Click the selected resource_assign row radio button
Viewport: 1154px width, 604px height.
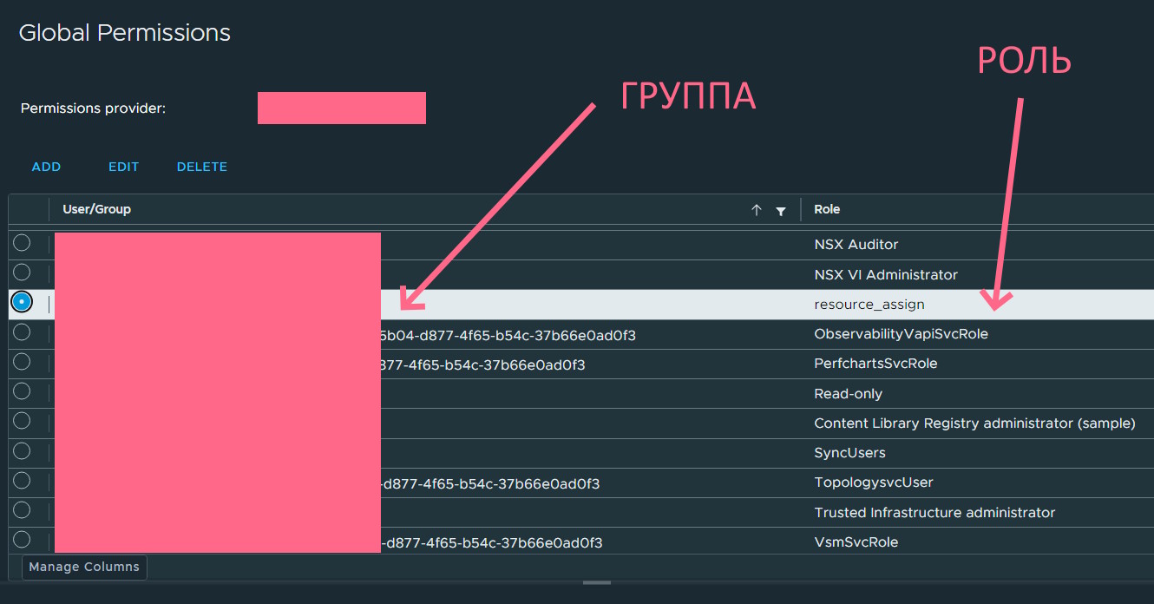pyautogui.click(x=22, y=302)
